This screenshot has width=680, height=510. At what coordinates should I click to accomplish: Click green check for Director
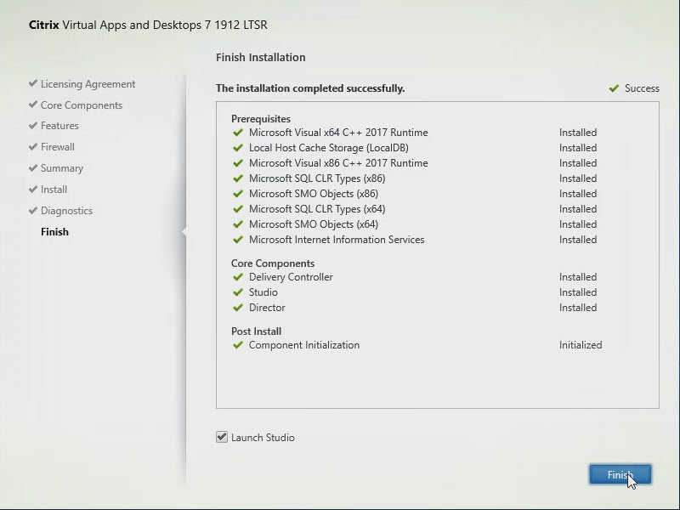(238, 308)
